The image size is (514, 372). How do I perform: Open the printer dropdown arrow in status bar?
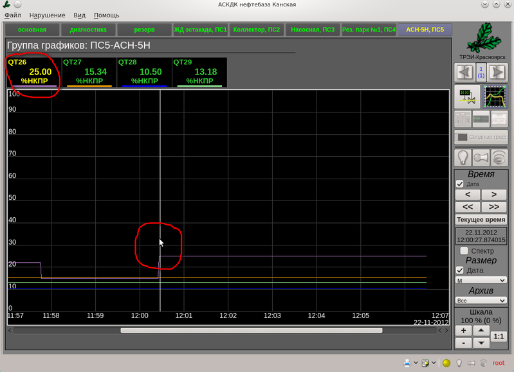click(416, 363)
